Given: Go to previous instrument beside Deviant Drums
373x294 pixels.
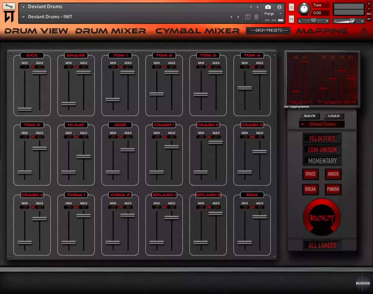Looking at the screenshot, I should pyautogui.click(x=251, y=7).
